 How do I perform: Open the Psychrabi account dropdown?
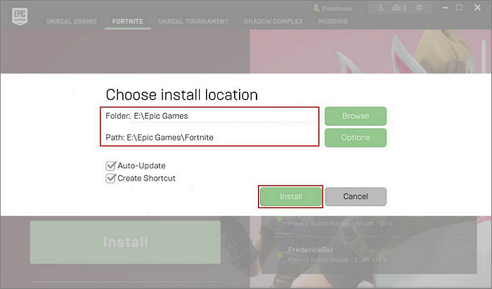pyautogui.click(x=336, y=8)
